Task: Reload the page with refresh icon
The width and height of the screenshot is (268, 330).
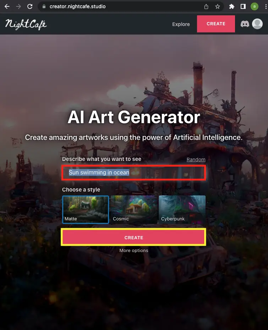Action: pos(30,6)
